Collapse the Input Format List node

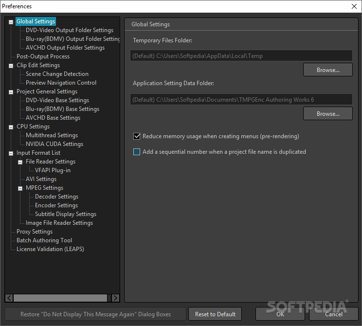point(11,154)
